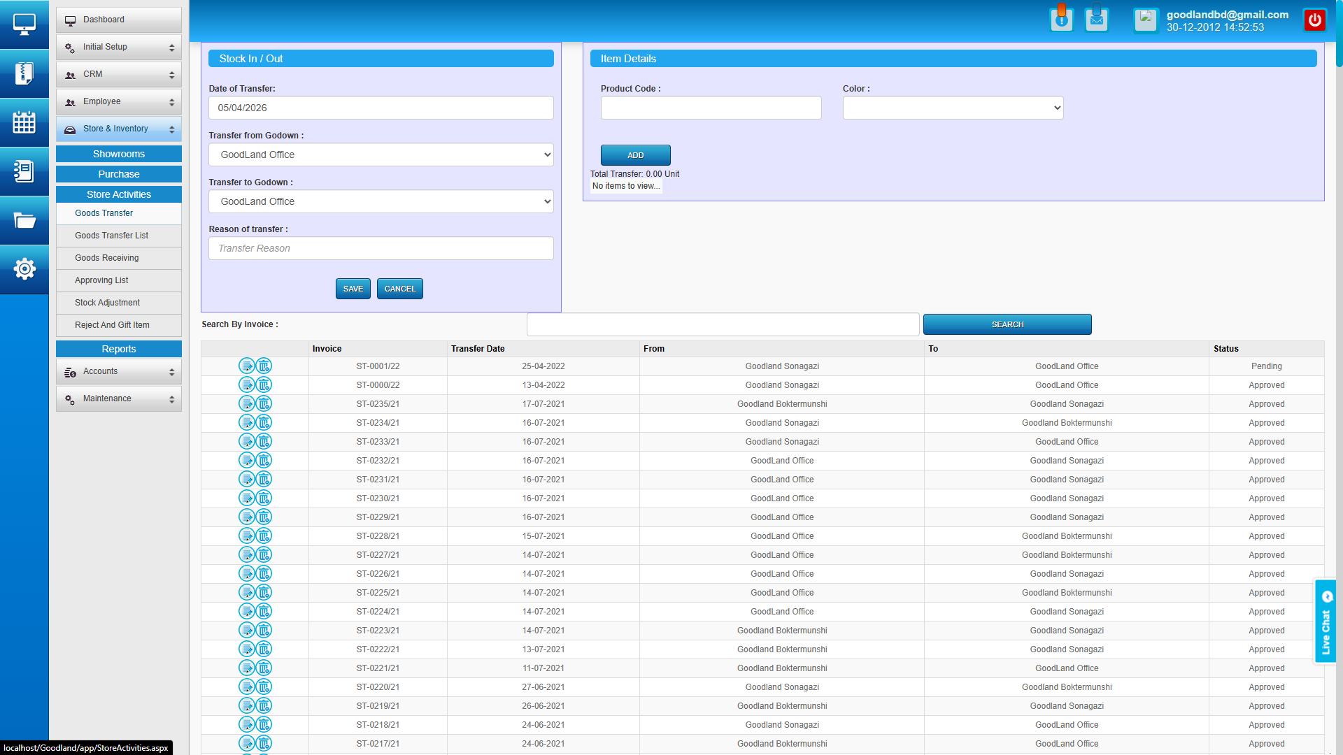Click inside the Transfer Reason input field
Screen dimensions: 1343x755
[x=381, y=248]
